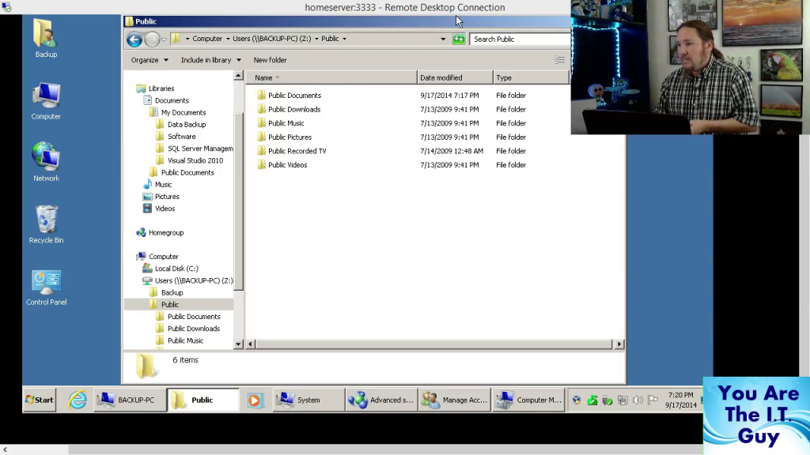Click the Music library icon in navigation pane
Screen dimensions: 810x455
tap(148, 185)
